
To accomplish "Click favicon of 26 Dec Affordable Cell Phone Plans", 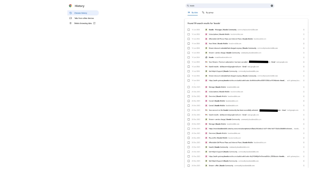I will (x=206, y=143).
